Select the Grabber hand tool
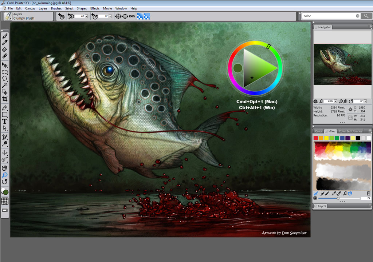Screen dimensions: 373x262 (5, 168)
